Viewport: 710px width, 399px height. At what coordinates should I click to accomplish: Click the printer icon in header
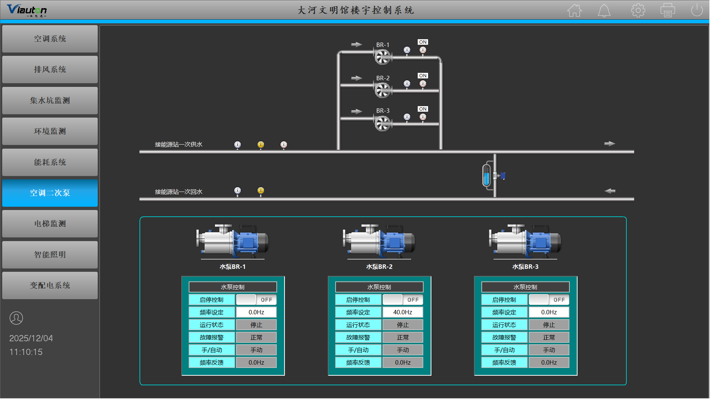pyautogui.click(x=668, y=10)
